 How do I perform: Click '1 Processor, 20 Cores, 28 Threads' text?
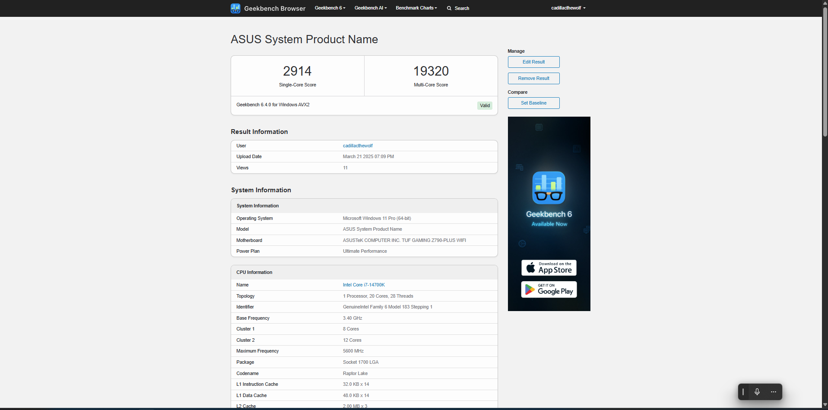click(x=378, y=296)
